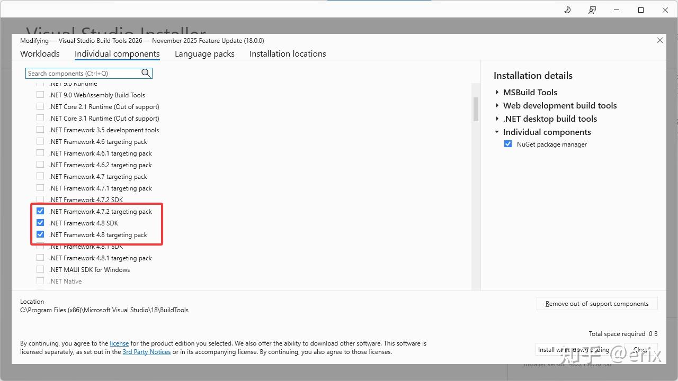Minimize the Visual Studio Installer window
Viewport: 678px width, 381px height.
coord(617,10)
